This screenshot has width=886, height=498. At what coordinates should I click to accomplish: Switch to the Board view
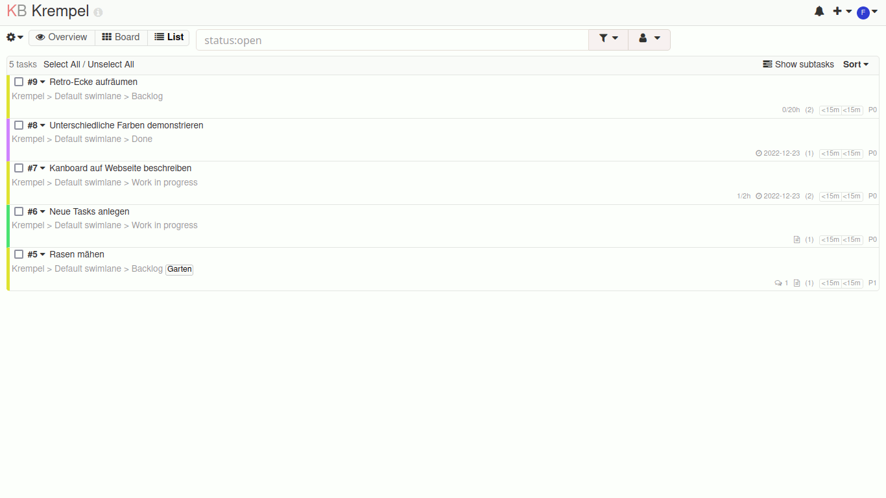coord(121,38)
